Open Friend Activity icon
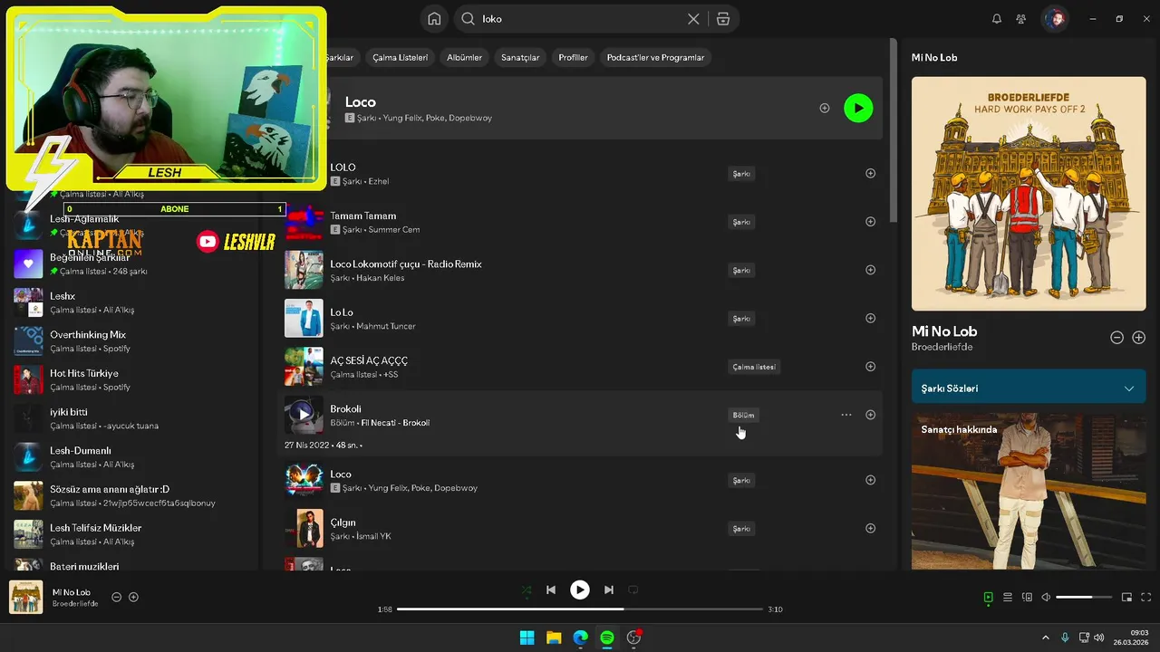 1021,19
